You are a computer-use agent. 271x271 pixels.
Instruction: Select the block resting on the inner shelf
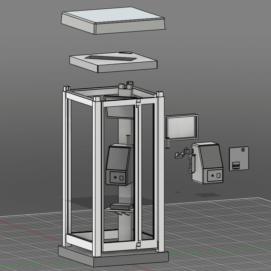(x=122, y=206)
